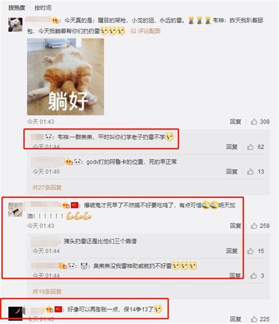Reply to the 保14争13 comment
Screen dimensions: 279x324
(x=235, y=319)
